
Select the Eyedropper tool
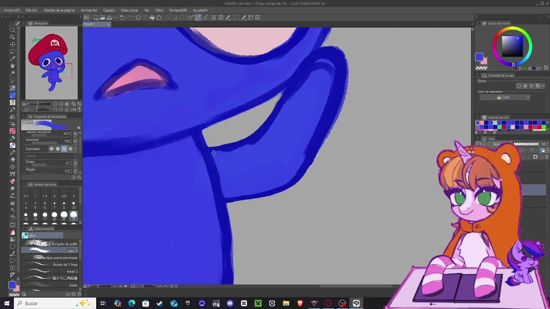[12, 59]
